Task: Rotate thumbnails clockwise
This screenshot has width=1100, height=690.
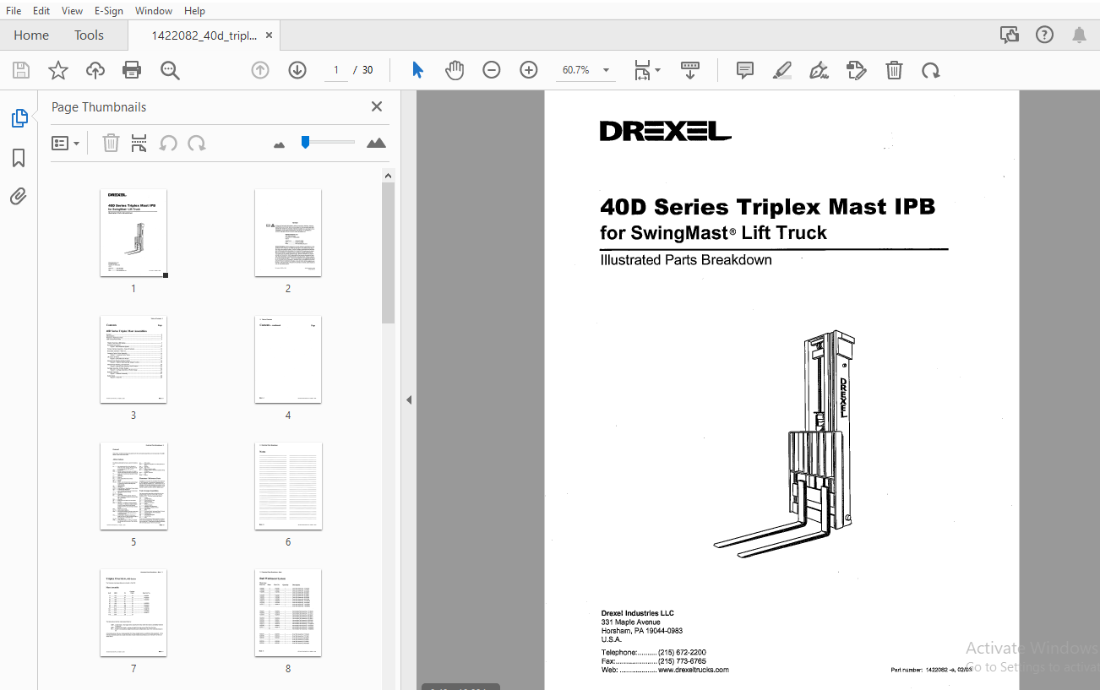Action: [x=197, y=143]
